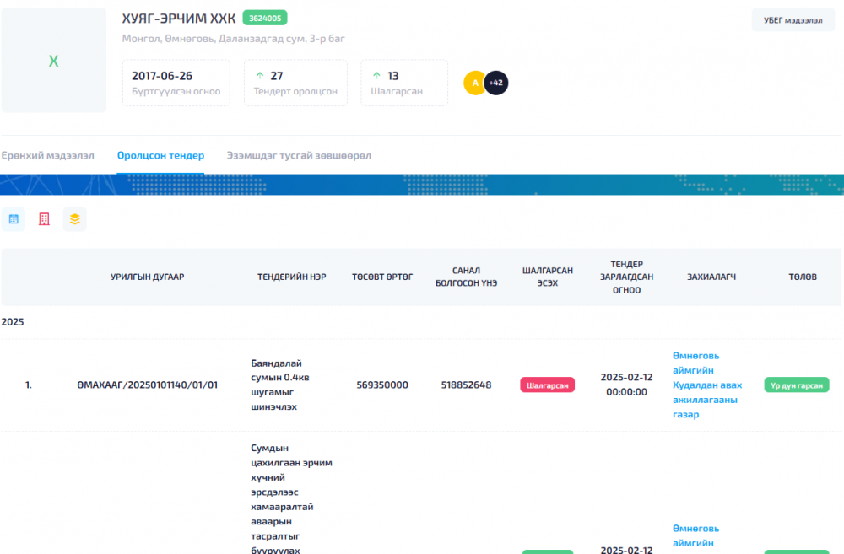This screenshot has width=844, height=554.
Task: Click the УРИЛГЫН ДУГААР column header
Action: (148, 277)
